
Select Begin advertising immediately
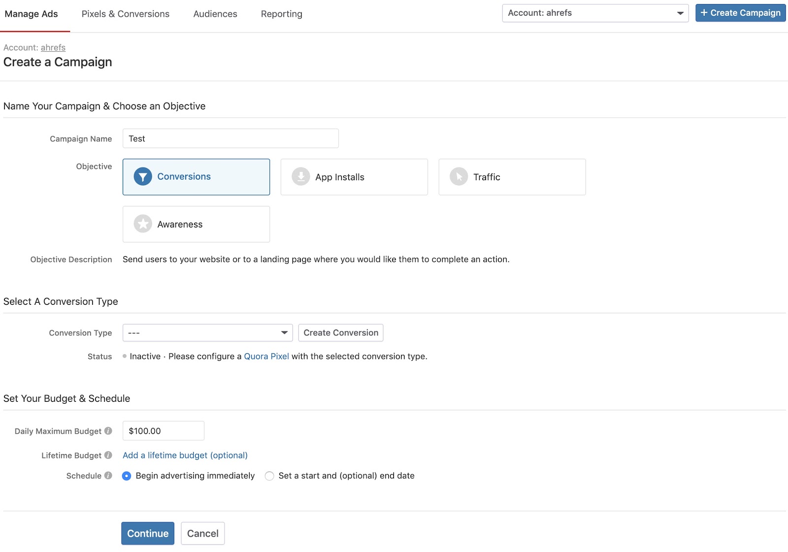[x=127, y=476]
